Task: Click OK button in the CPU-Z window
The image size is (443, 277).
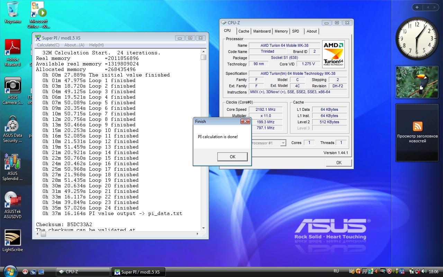Action: (x=339, y=162)
